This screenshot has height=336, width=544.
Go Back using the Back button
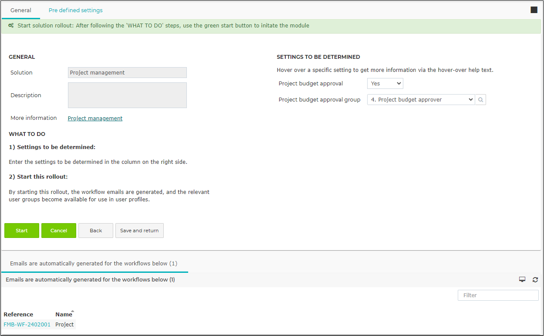(x=96, y=231)
